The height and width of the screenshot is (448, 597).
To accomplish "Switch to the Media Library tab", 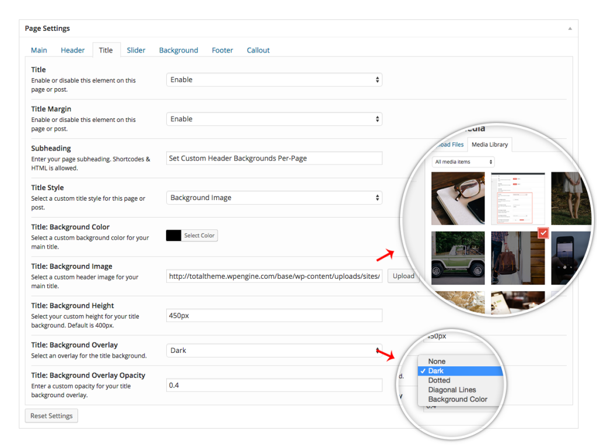I will [x=490, y=145].
